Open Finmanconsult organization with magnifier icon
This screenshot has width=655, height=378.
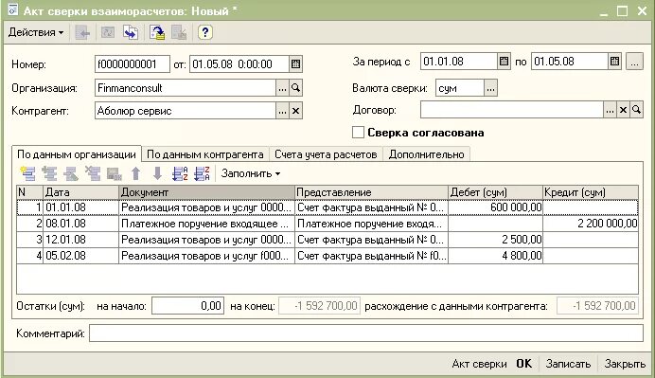click(295, 88)
